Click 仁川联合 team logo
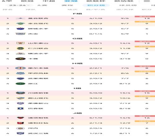The image size is (155, 136). pyautogui.click(x=20, y=48)
